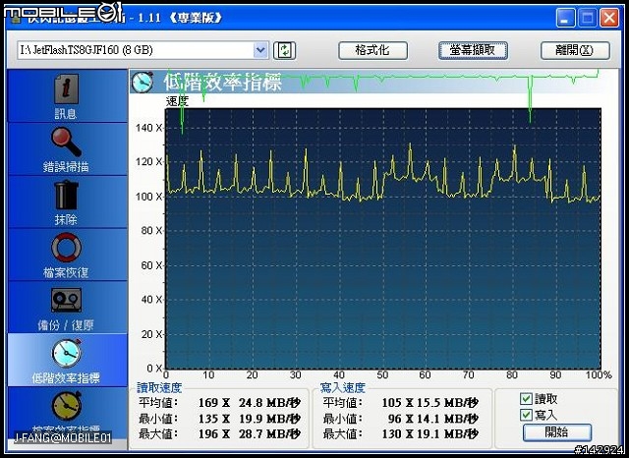Open the file benchmark yellow stopwatch icon
This screenshot has height=458, width=629.
(67, 406)
